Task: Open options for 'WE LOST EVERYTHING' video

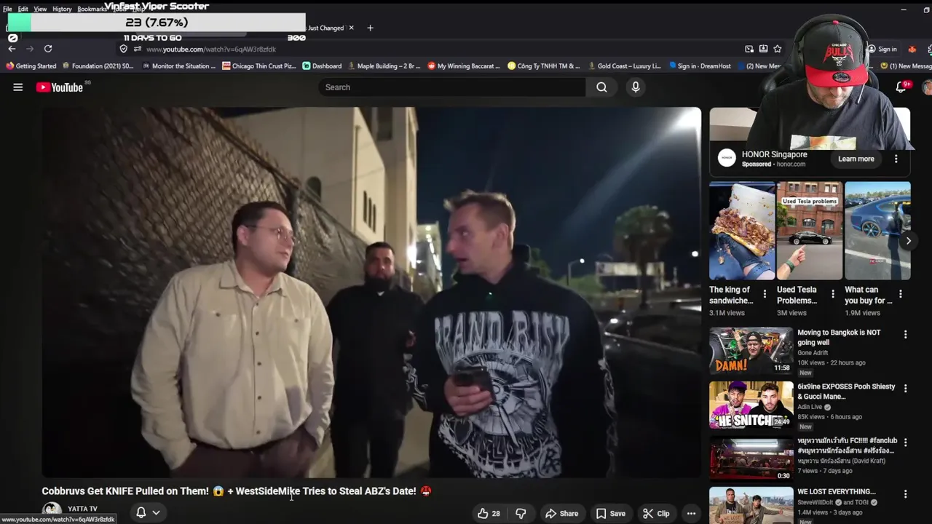Action: coord(906,494)
